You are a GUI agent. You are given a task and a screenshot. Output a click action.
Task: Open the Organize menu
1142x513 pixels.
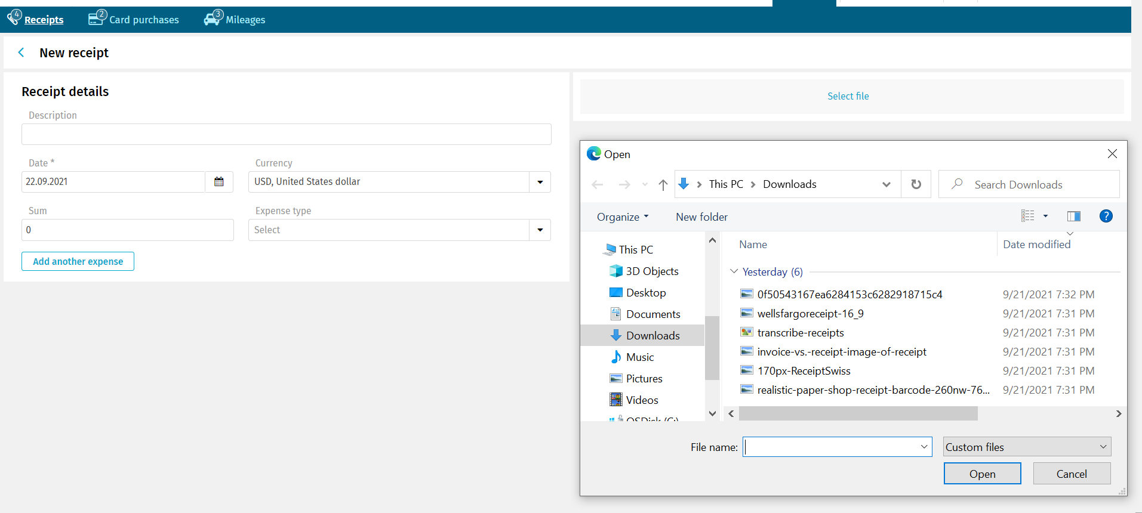(622, 217)
